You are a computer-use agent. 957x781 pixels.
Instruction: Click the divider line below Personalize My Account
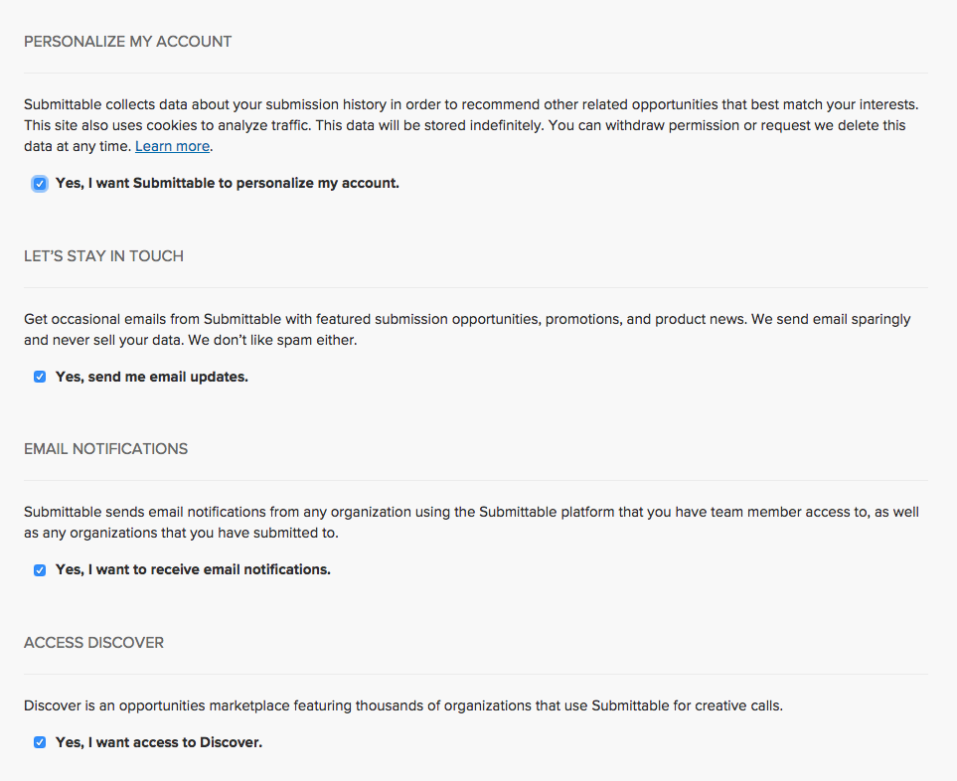pyautogui.click(x=475, y=74)
